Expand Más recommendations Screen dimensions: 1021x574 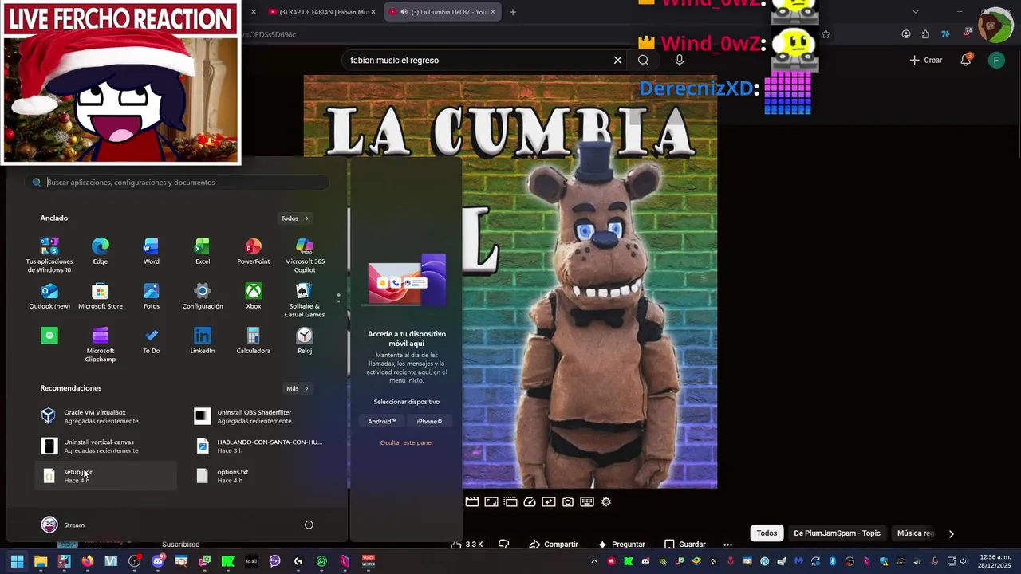coord(298,388)
